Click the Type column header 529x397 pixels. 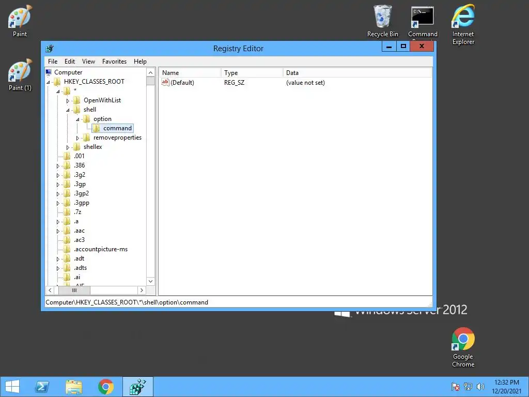pos(252,72)
